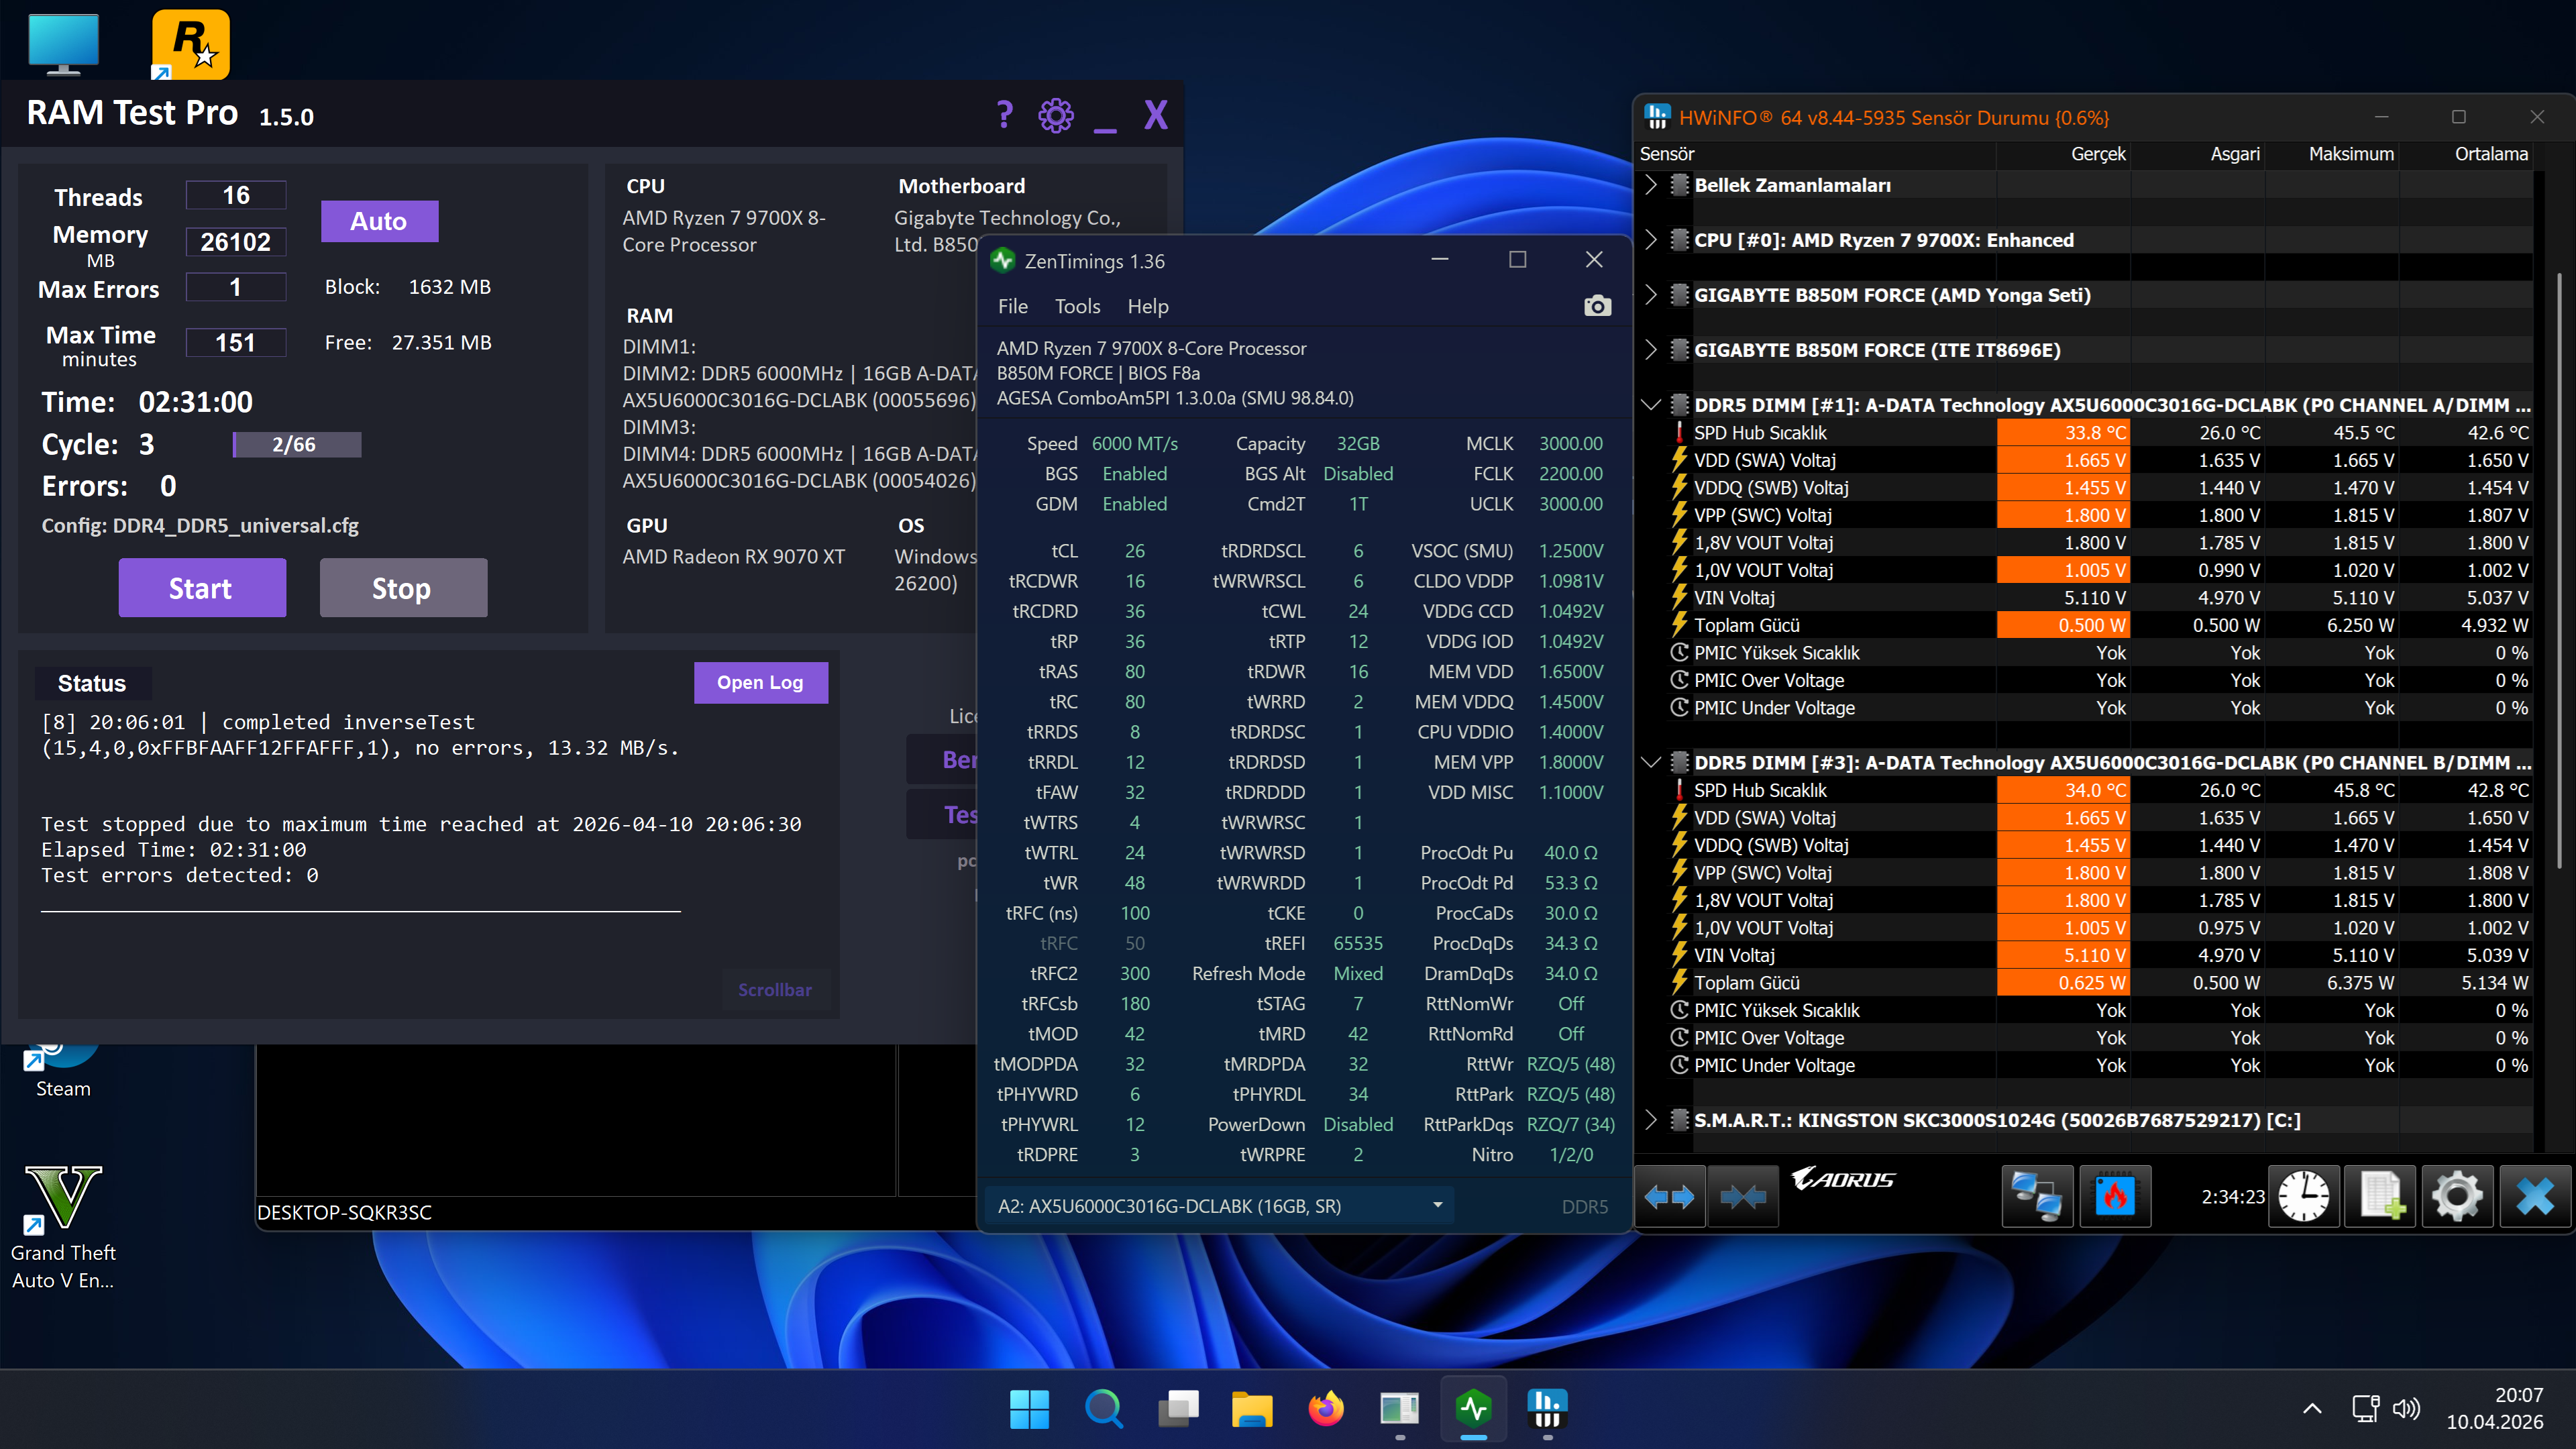Click HWiNFO Maksimum column header

pyautogui.click(x=2332, y=154)
